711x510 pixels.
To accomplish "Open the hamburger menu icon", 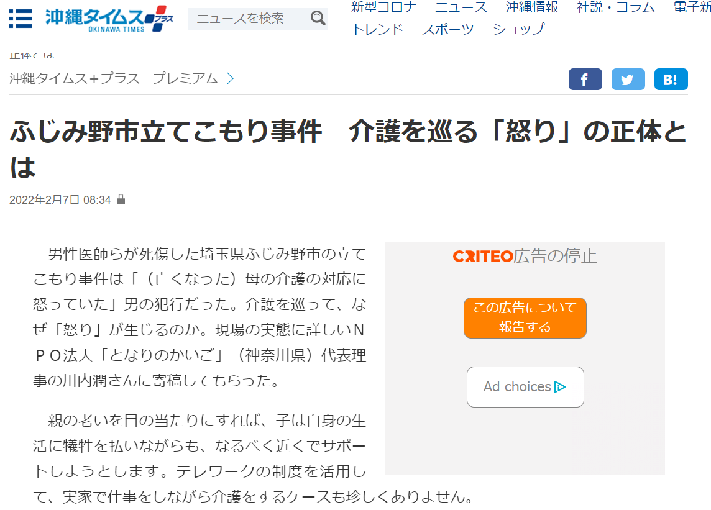I will click(21, 19).
